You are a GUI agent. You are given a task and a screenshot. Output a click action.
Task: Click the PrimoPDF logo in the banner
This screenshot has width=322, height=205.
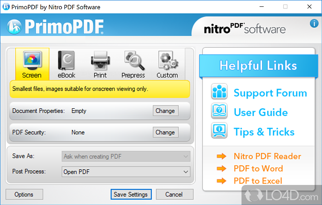click(55, 26)
